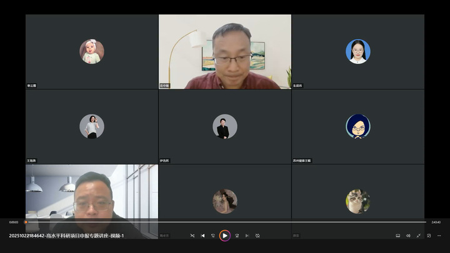Toggle shuffle playback
This screenshot has width=450, height=253.
click(x=192, y=236)
